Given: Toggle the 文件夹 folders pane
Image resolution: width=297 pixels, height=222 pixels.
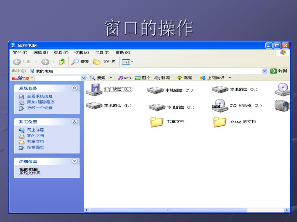Looking at the screenshot, I should pyautogui.click(x=104, y=62).
